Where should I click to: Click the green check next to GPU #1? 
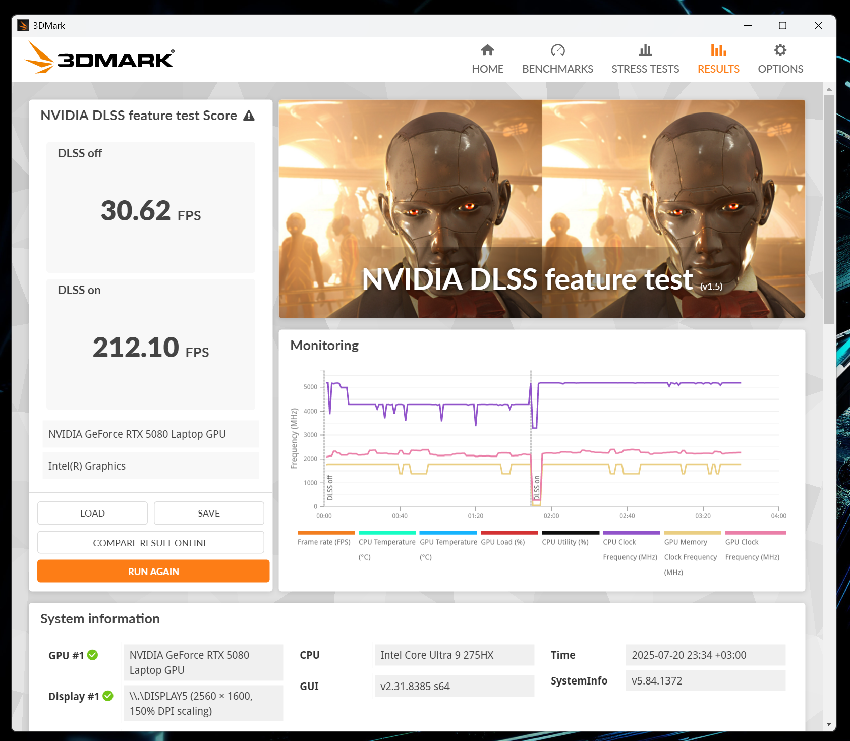(92, 655)
